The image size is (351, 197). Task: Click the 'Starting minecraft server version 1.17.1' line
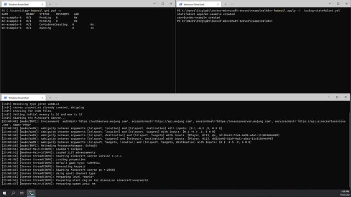point(61,156)
